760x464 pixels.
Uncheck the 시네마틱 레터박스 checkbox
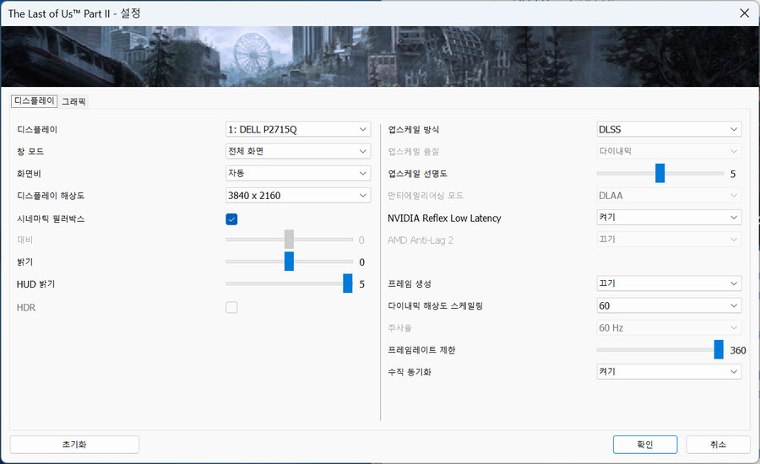coord(231,219)
